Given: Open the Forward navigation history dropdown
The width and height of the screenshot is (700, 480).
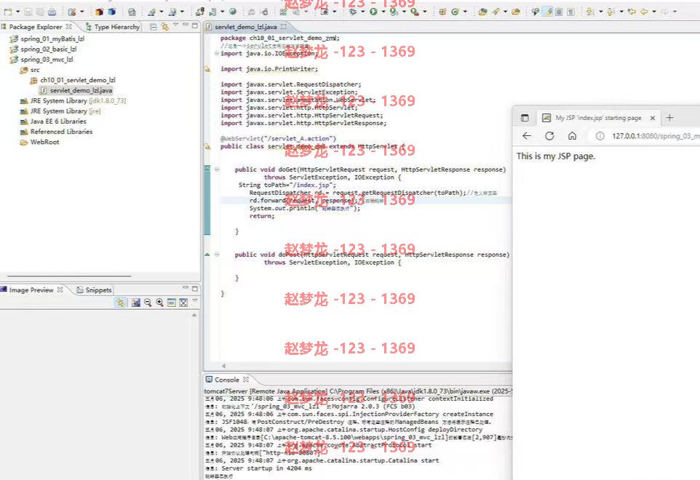Looking at the screenshot, I should point(675,12).
